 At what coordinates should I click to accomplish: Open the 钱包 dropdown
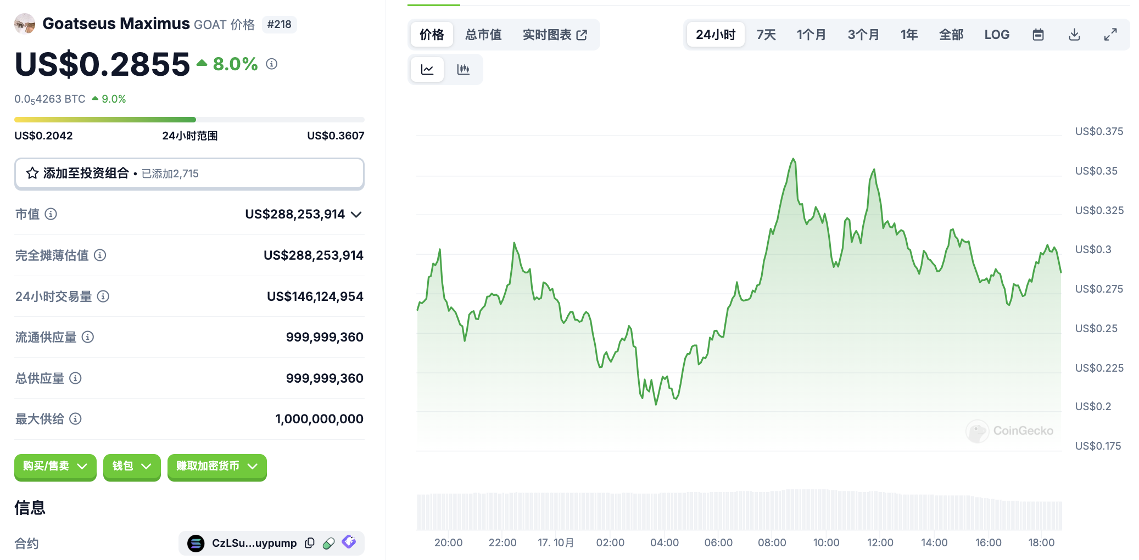click(x=131, y=466)
